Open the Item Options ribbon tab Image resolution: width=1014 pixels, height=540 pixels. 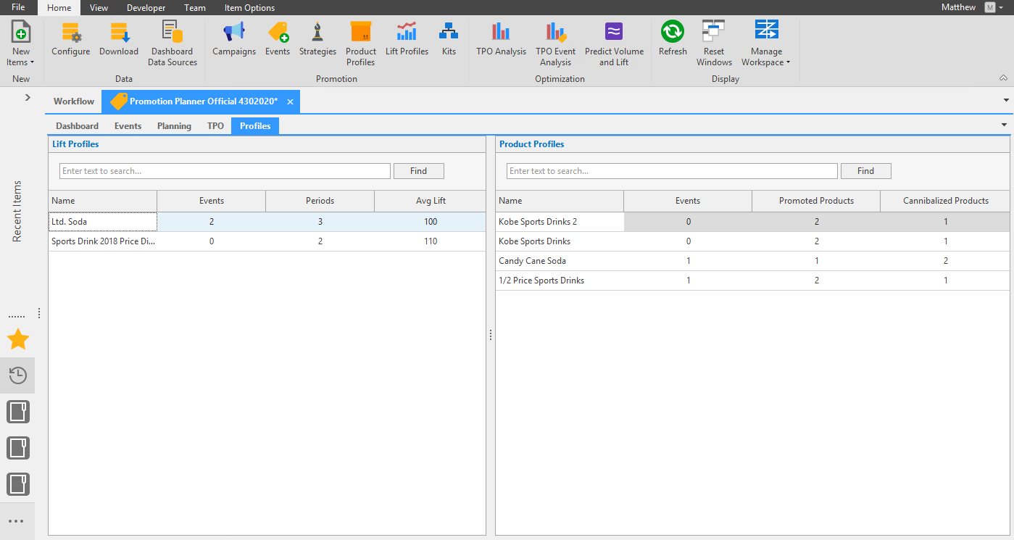point(249,7)
